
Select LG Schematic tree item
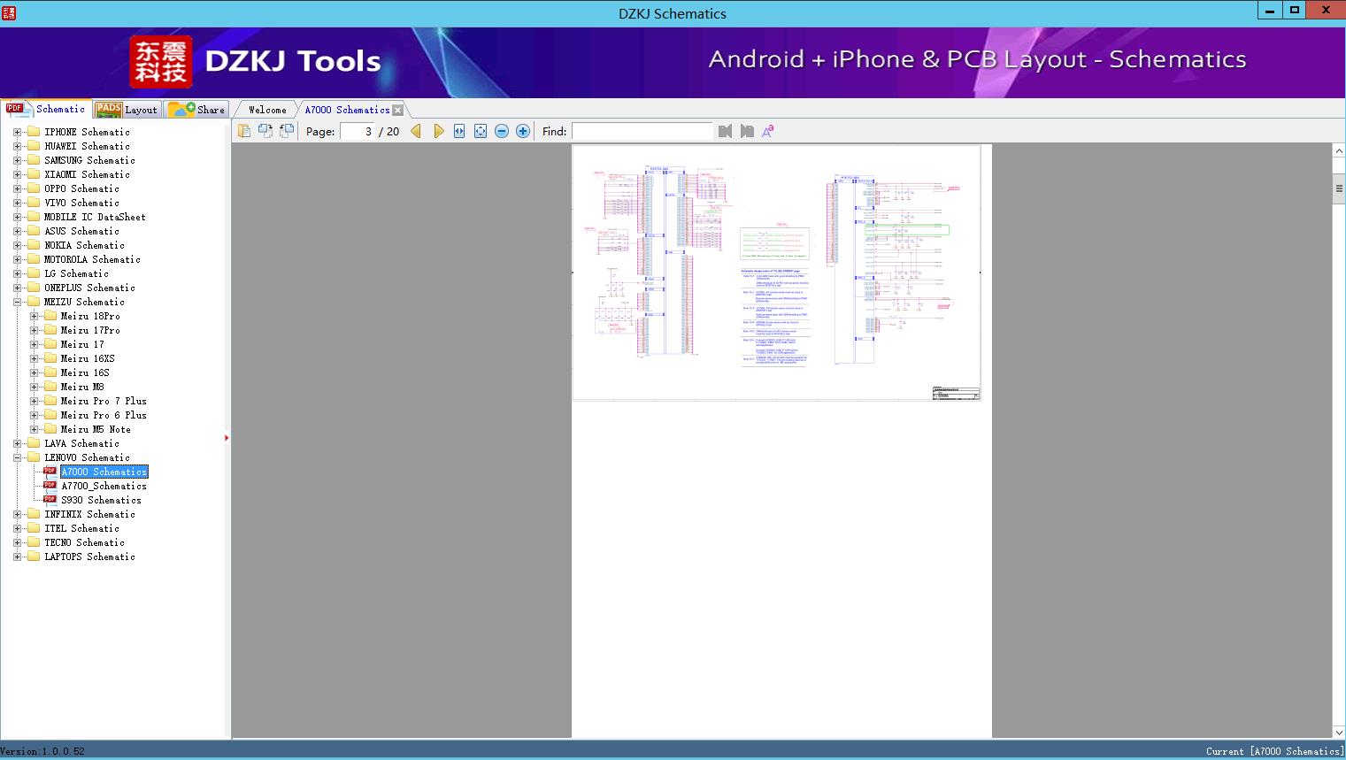click(x=76, y=273)
